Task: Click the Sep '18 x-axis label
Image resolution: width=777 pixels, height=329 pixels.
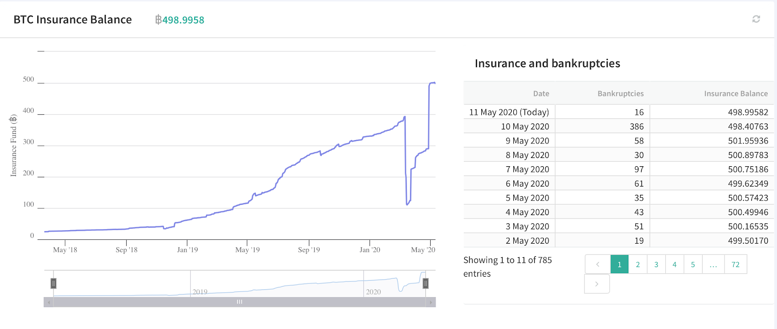Action: point(126,250)
